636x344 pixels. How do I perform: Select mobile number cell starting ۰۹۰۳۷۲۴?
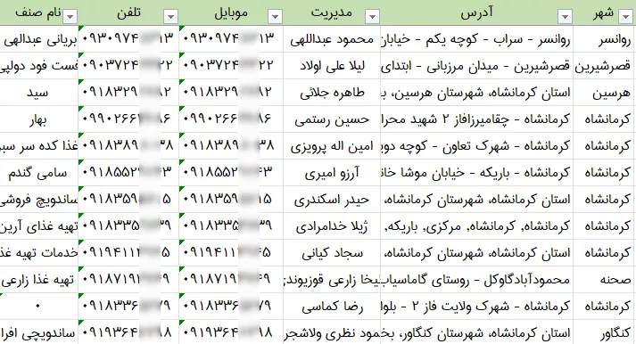click(x=231, y=66)
